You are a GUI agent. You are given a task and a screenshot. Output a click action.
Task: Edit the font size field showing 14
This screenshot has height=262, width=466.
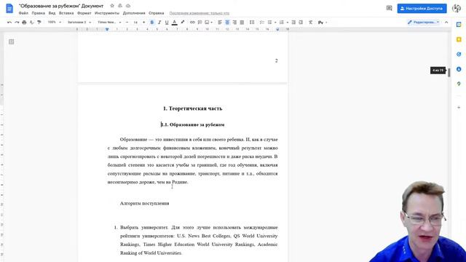tap(135, 23)
